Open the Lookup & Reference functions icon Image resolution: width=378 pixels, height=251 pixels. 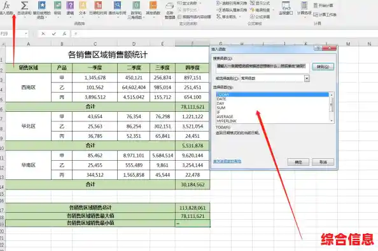pos(117,5)
